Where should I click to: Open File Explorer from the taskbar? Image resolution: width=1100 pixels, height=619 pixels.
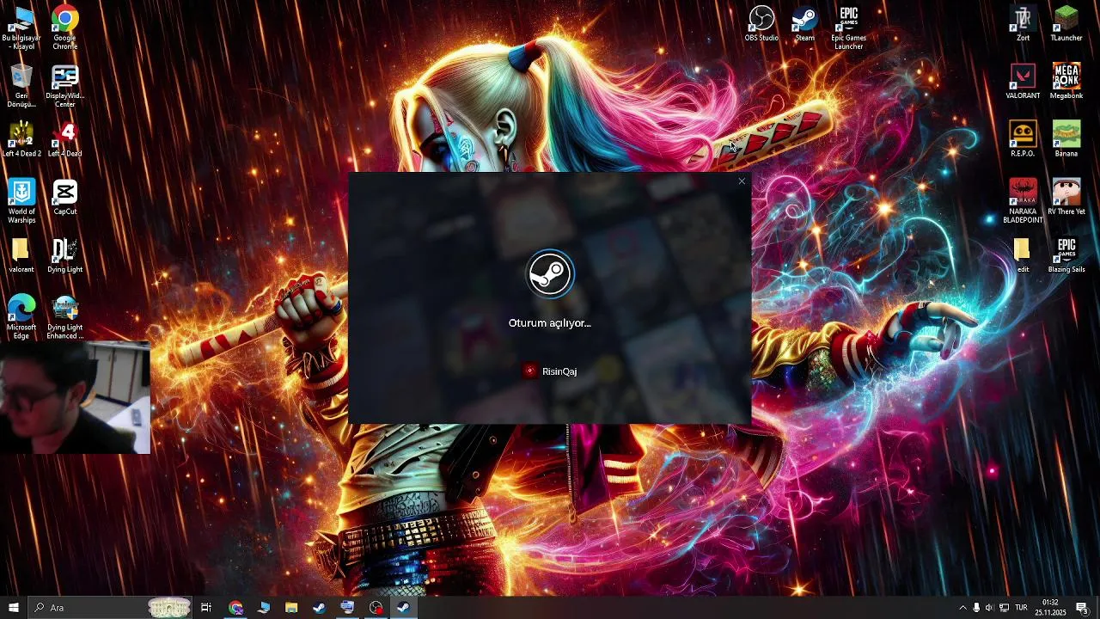click(291, 608)
